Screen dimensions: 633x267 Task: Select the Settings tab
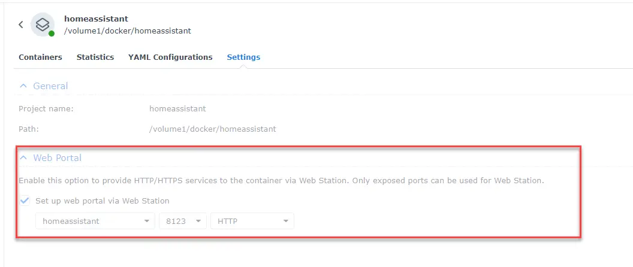pos(243,57)
